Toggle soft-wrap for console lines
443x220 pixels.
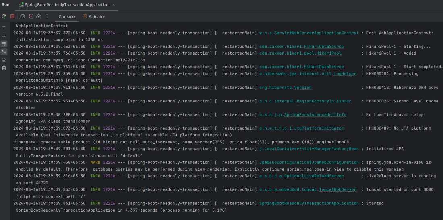pyautogui.click(x=4, y=44)
